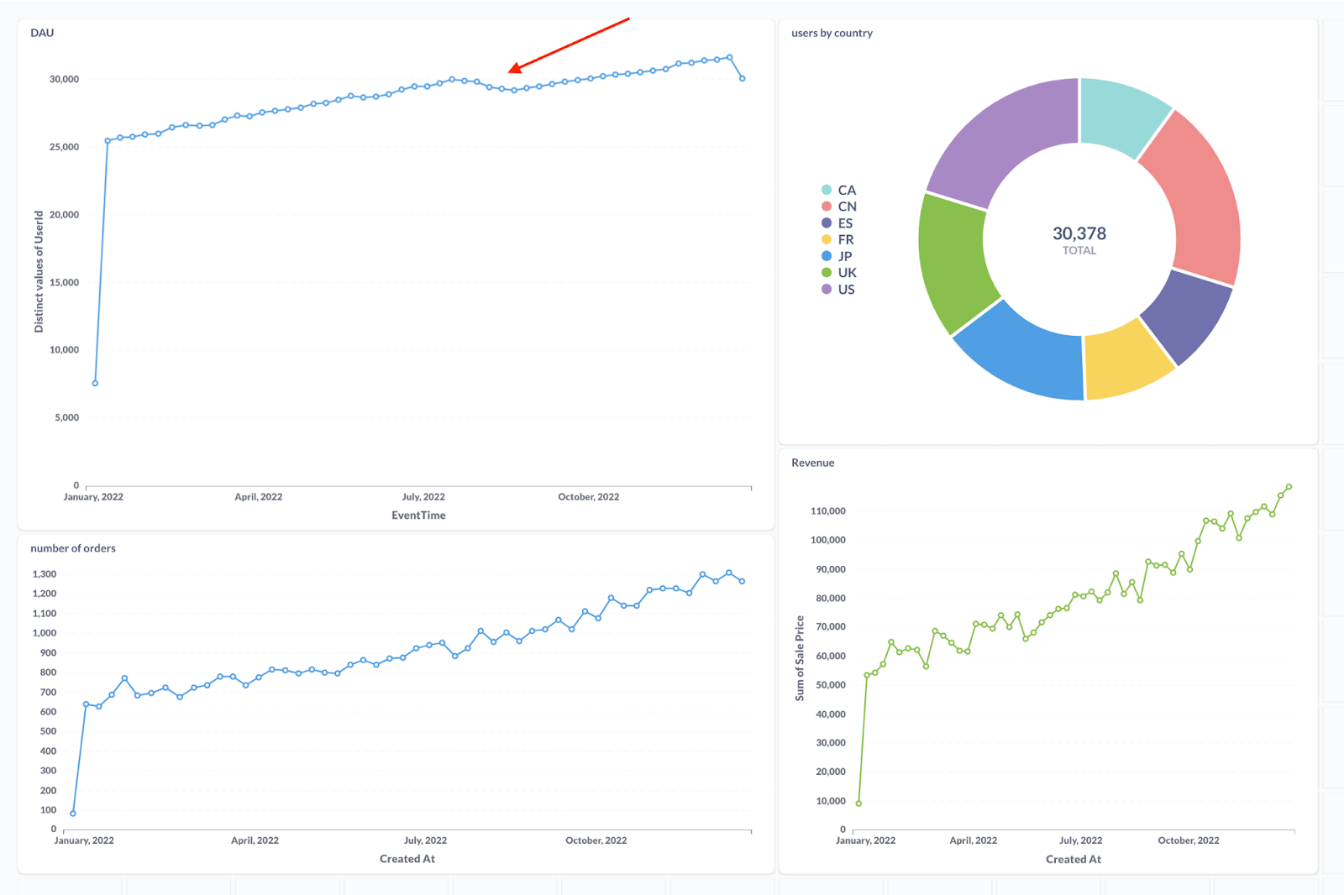Select the blue JP color swatch in legend
Viewport: 1344px width, 895px height.
point(827,256)
